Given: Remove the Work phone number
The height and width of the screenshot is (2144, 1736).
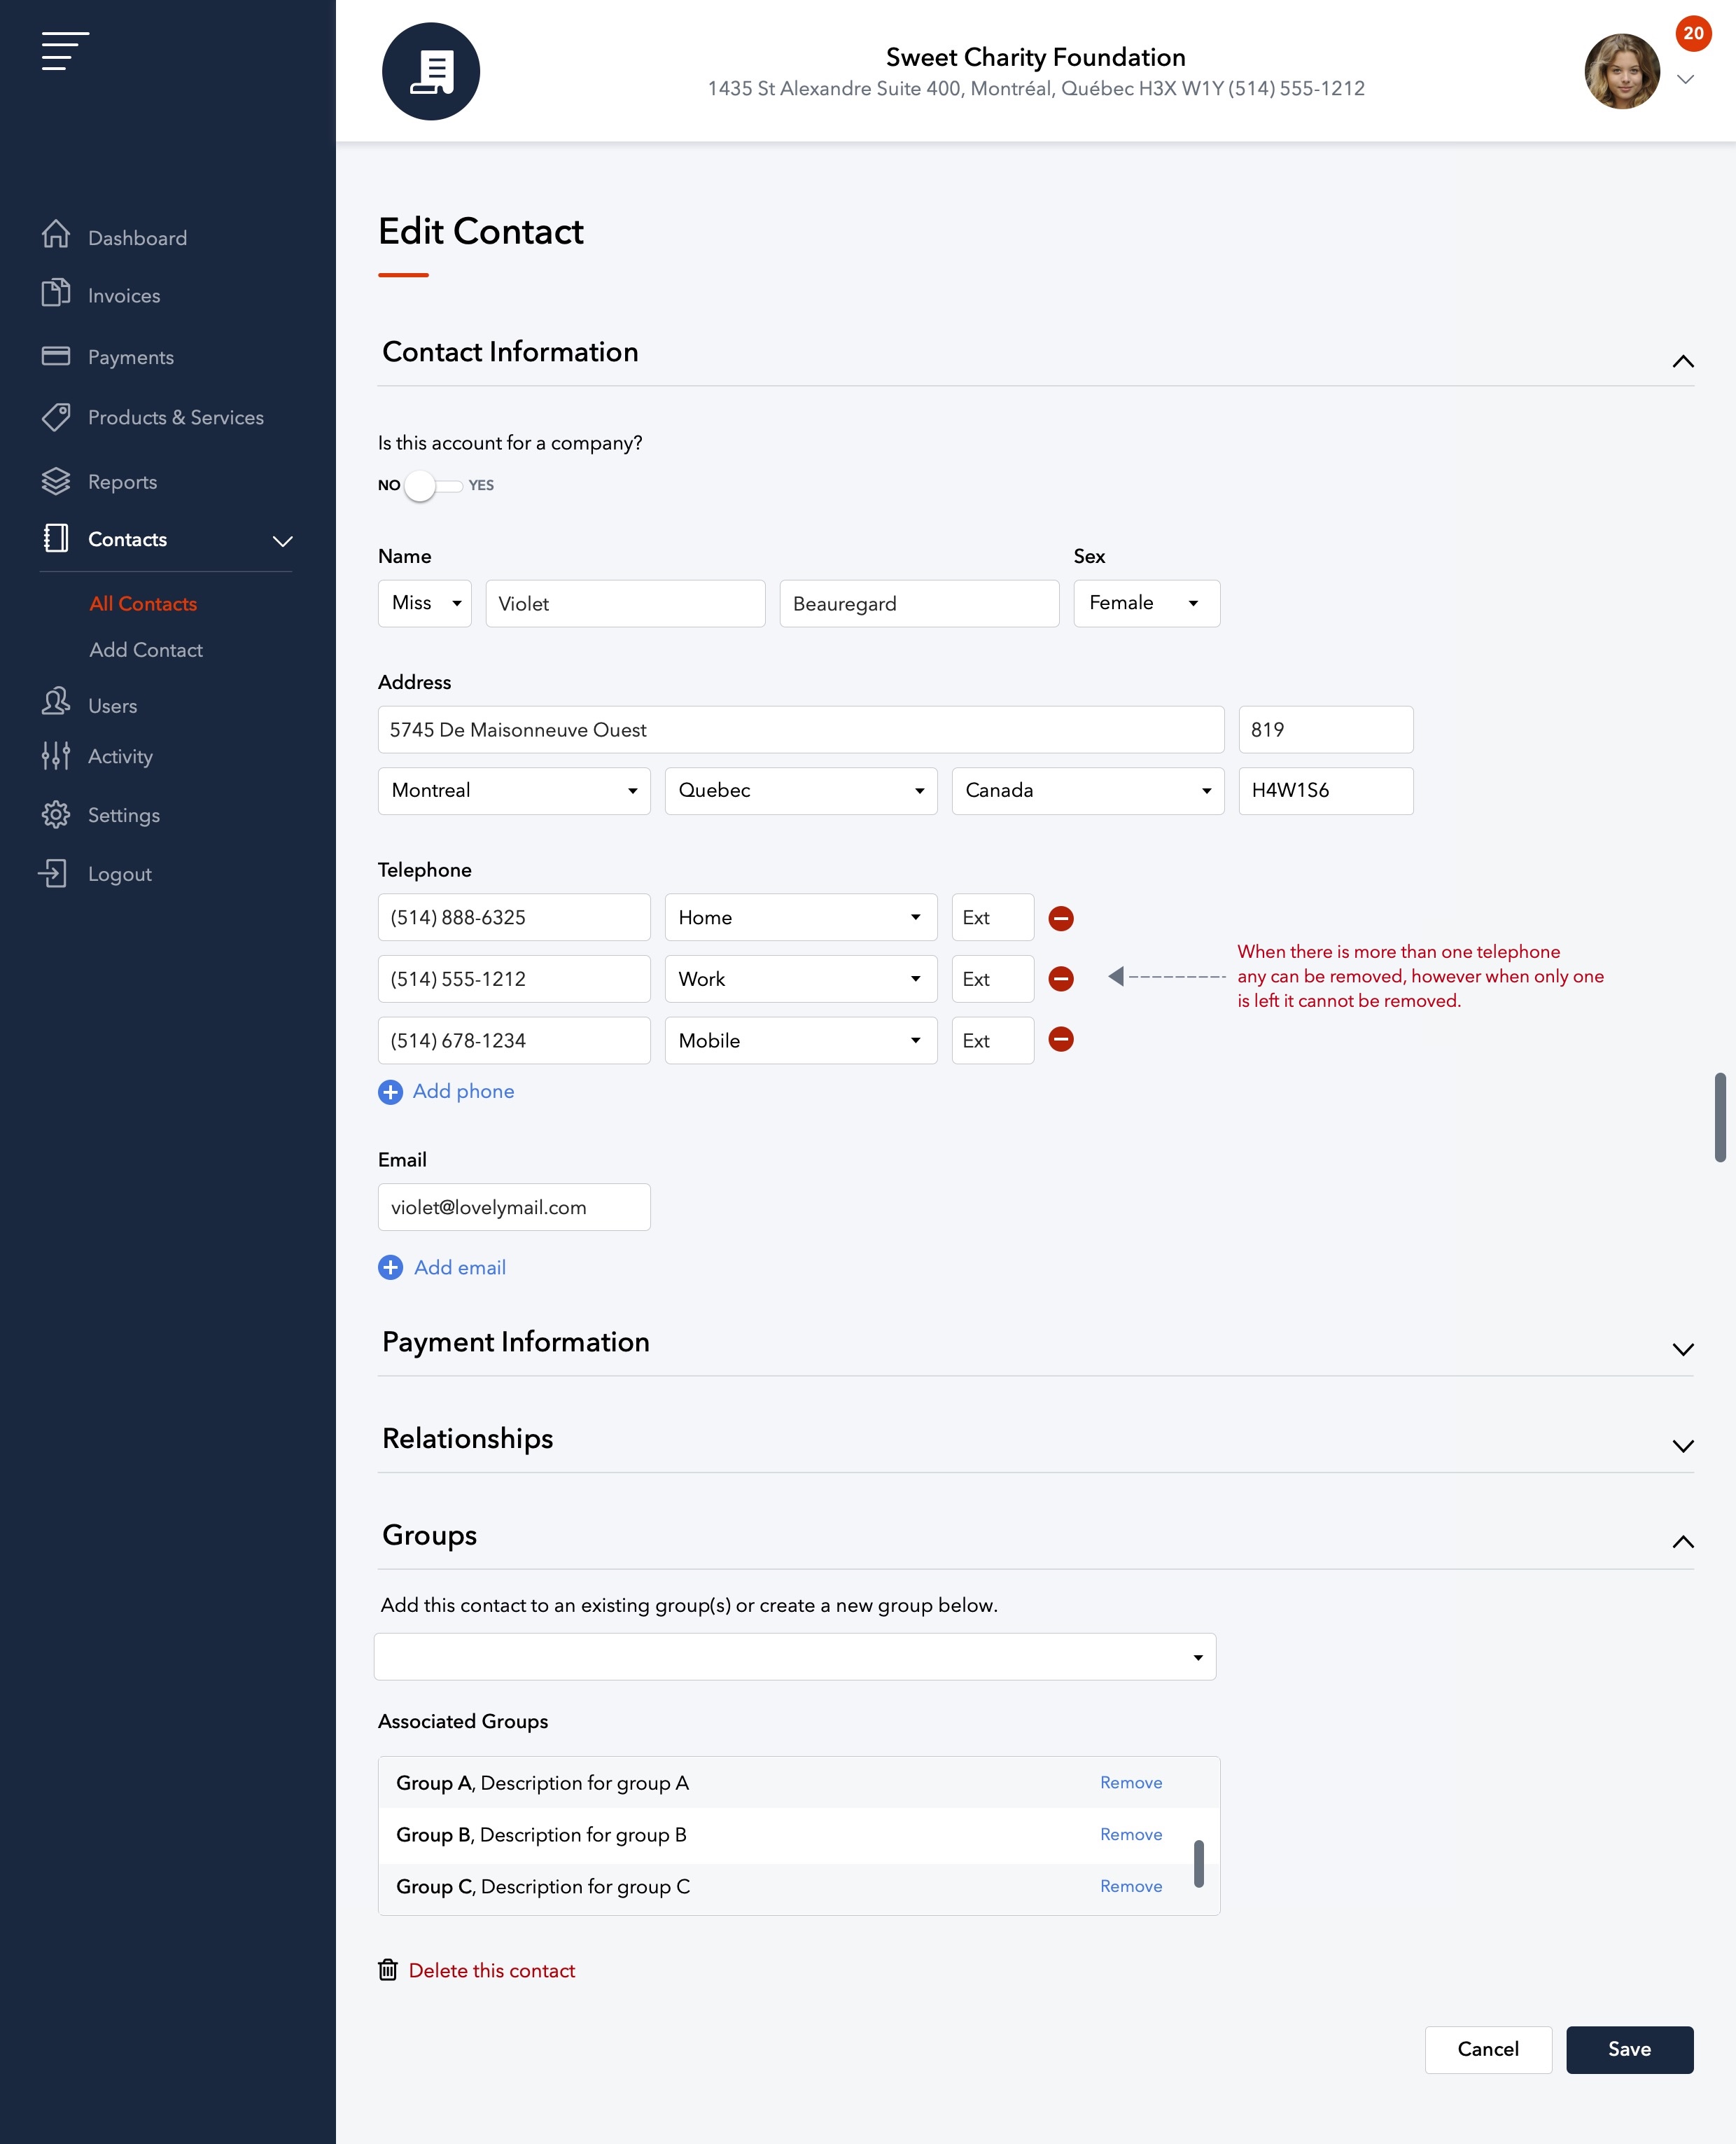Looking at the screenshot, I should click(x=1061, y=979).
